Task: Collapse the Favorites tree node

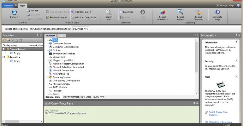Action: click(3, 57)
